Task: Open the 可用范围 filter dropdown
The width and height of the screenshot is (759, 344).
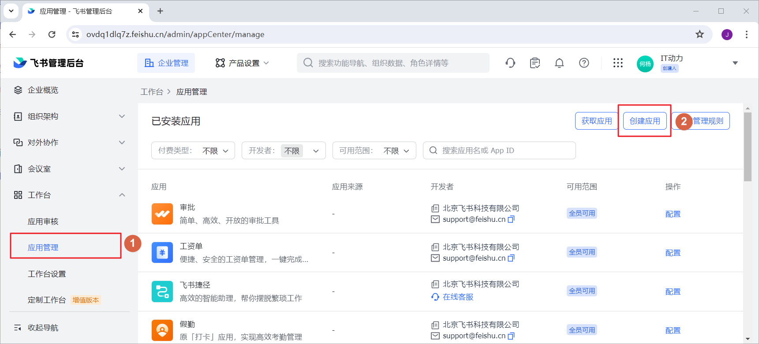Action: pyautogui.click(x=374, y=150)
